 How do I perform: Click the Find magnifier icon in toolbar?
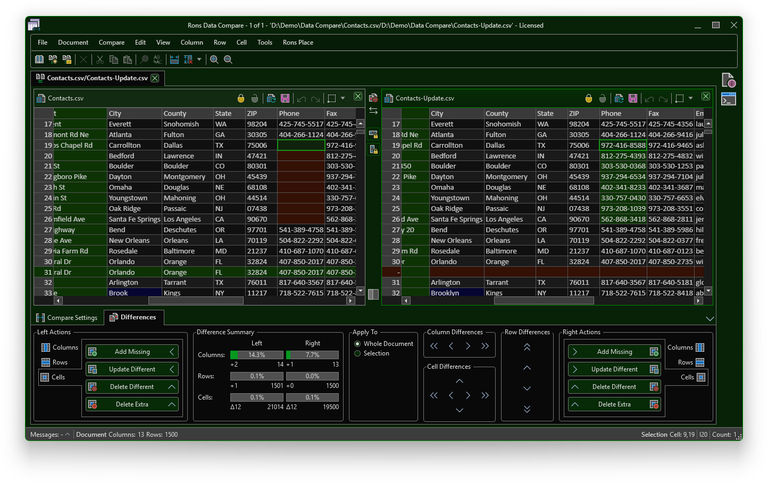[144, 60]
